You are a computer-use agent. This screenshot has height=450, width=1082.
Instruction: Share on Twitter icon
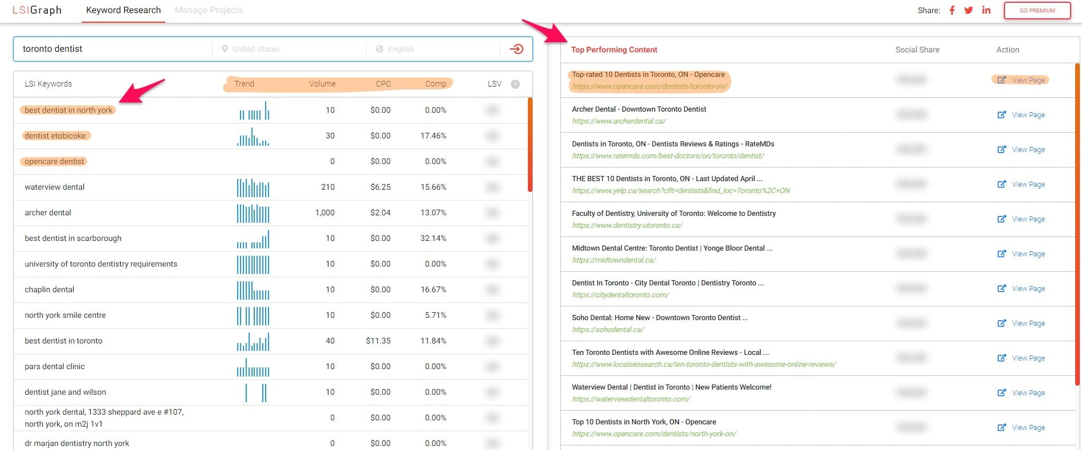tap(969, 10)
